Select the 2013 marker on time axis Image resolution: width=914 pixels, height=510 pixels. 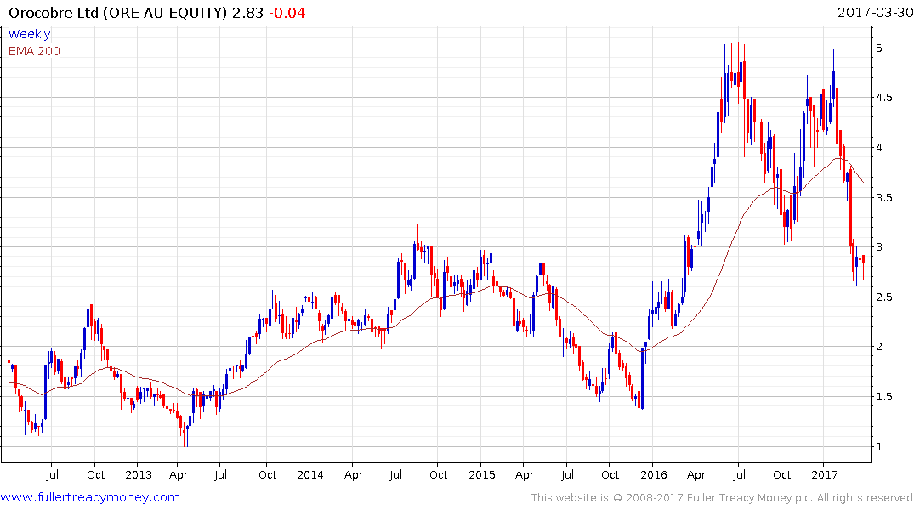[x=138, y=475]
